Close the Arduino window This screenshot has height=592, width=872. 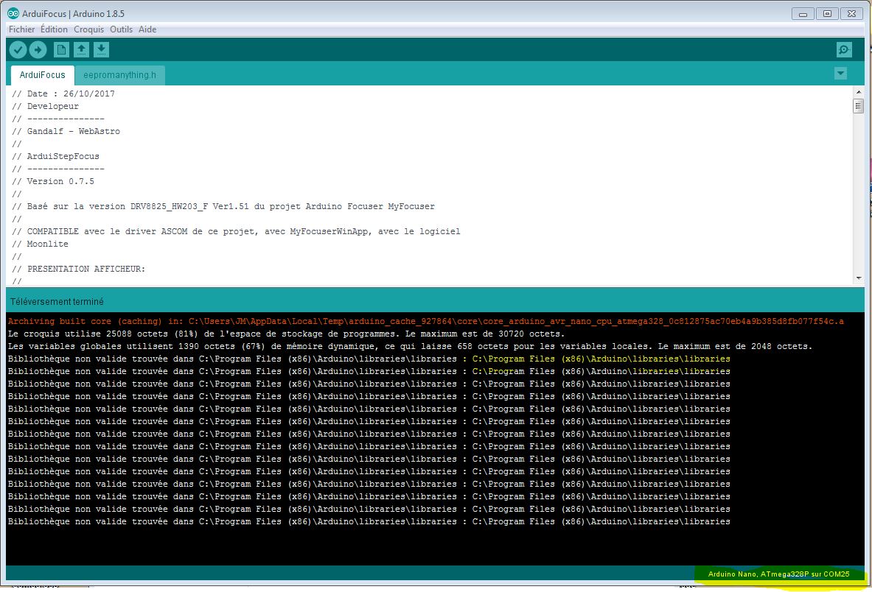coord(851,14)
